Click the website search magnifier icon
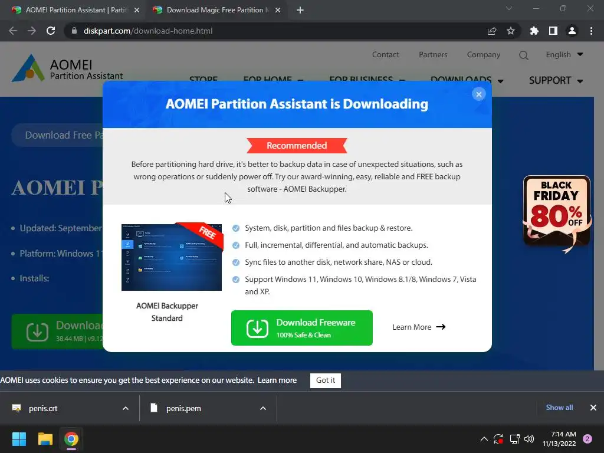This screenshot has width=604, height=453. pos(524,55)
